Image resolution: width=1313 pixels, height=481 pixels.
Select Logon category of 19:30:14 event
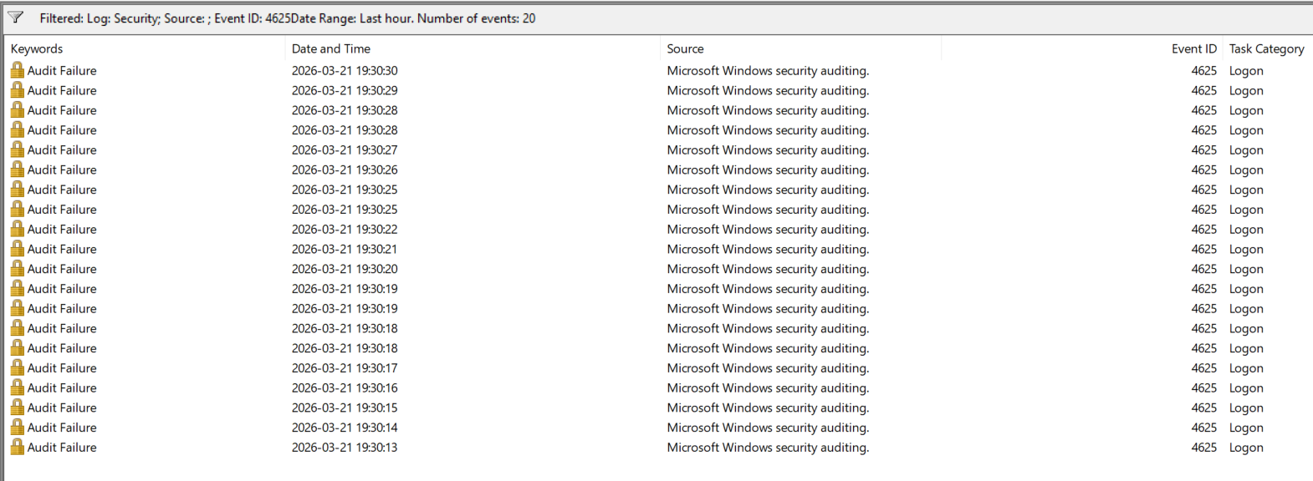pos(1246,428)
